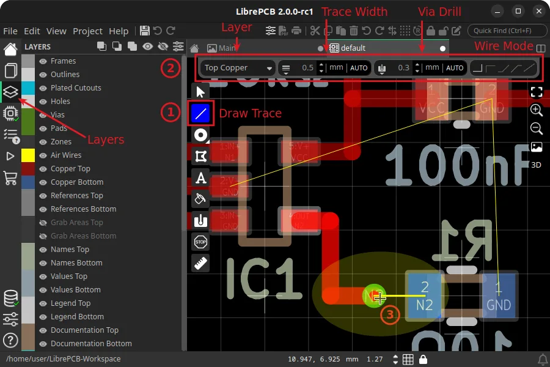Decrease via drill with down stepper
The width and height of the screenshot is (550, 367).
[x=417, y=71]
